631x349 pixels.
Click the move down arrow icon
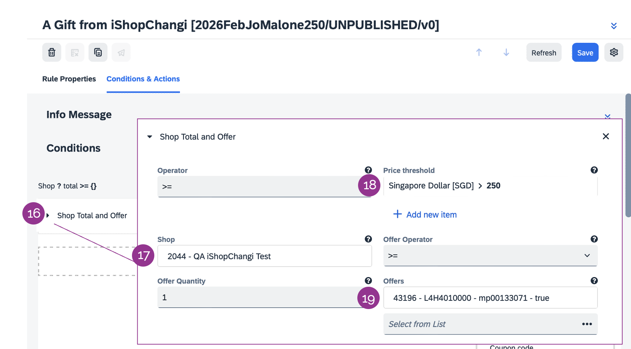point(506,53)
